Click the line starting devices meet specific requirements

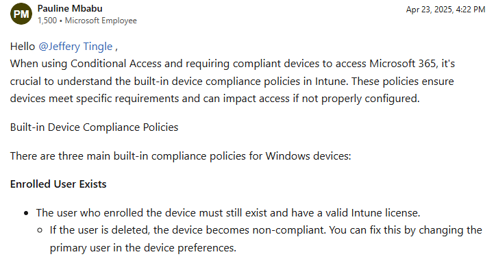click(215, 99)
